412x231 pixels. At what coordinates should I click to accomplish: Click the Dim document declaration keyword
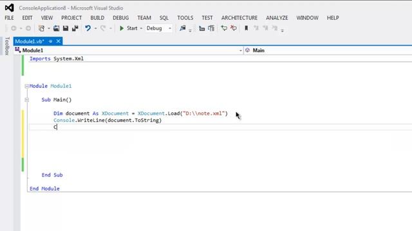pyautogui.click(x=58, y=114)
